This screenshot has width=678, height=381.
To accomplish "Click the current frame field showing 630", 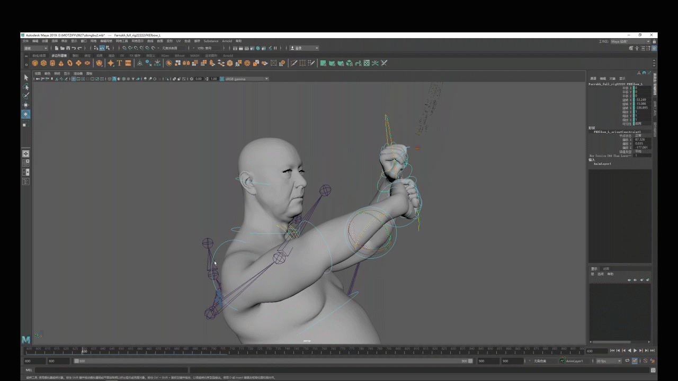I will [596, 351].
